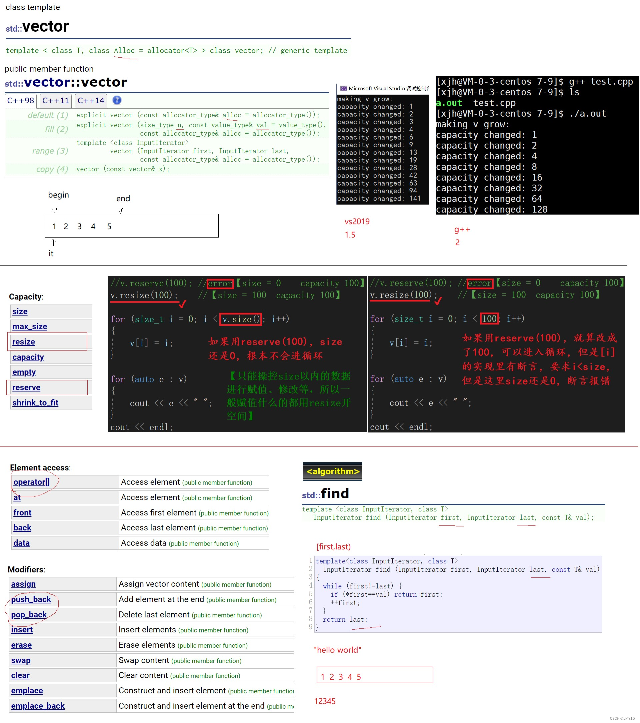Click the template declaration line under std::vector

click(176, 50)
